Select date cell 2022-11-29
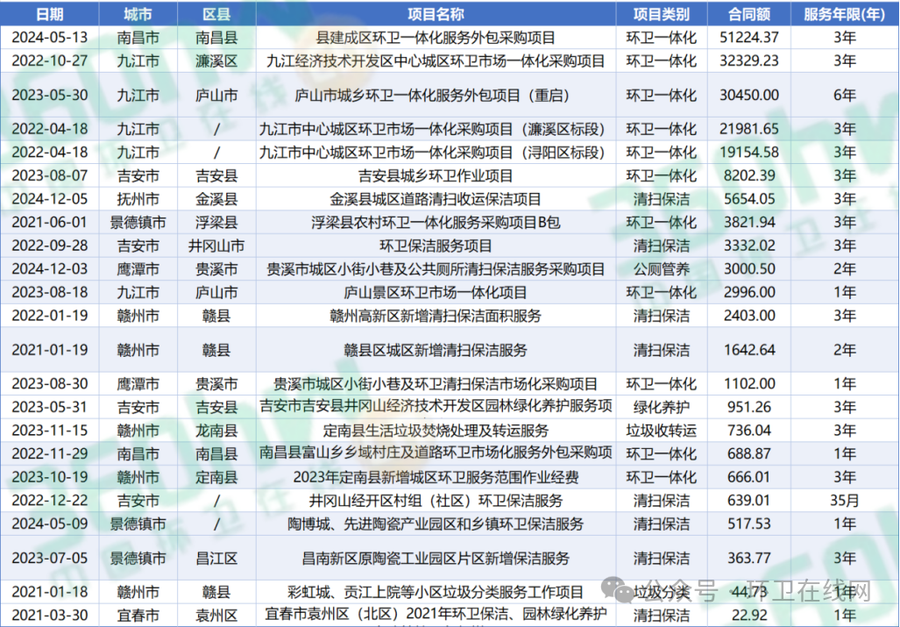900x627 pixels. (x=49, y=453)
